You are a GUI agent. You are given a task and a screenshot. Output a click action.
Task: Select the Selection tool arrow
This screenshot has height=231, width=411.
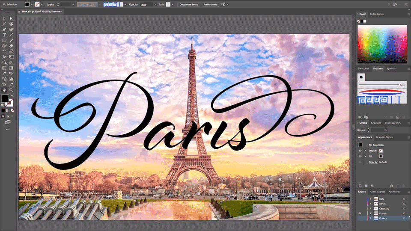(4, 18)
